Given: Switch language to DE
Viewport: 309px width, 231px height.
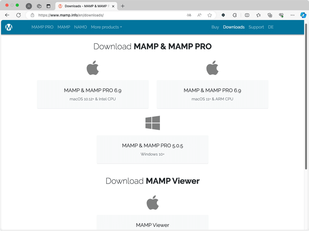Looking at the screenshot, I should pos(271,27).
